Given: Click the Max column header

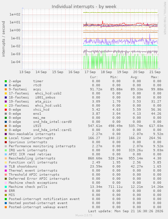Looking at the screenshot, I should (155, 77).
